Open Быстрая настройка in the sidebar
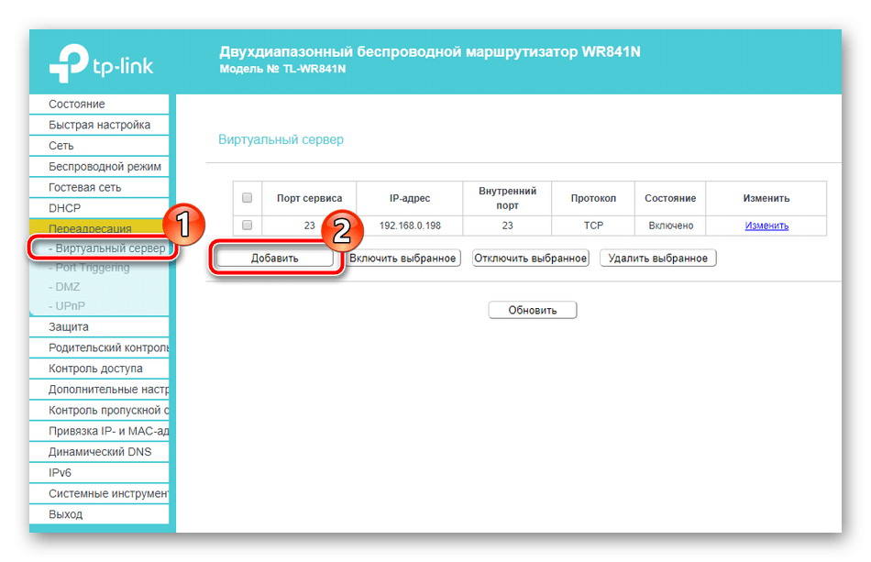The width and height of the screenshot is (871, 562). coord(99,125)
